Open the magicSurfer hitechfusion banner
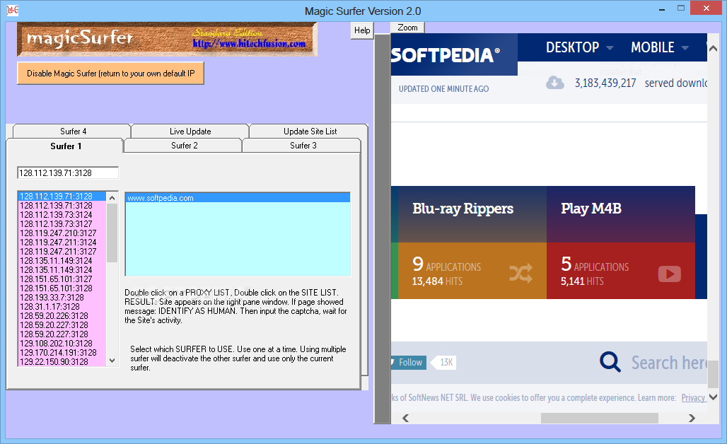Screen dimensions: 727x444 (x=168, y=40)
